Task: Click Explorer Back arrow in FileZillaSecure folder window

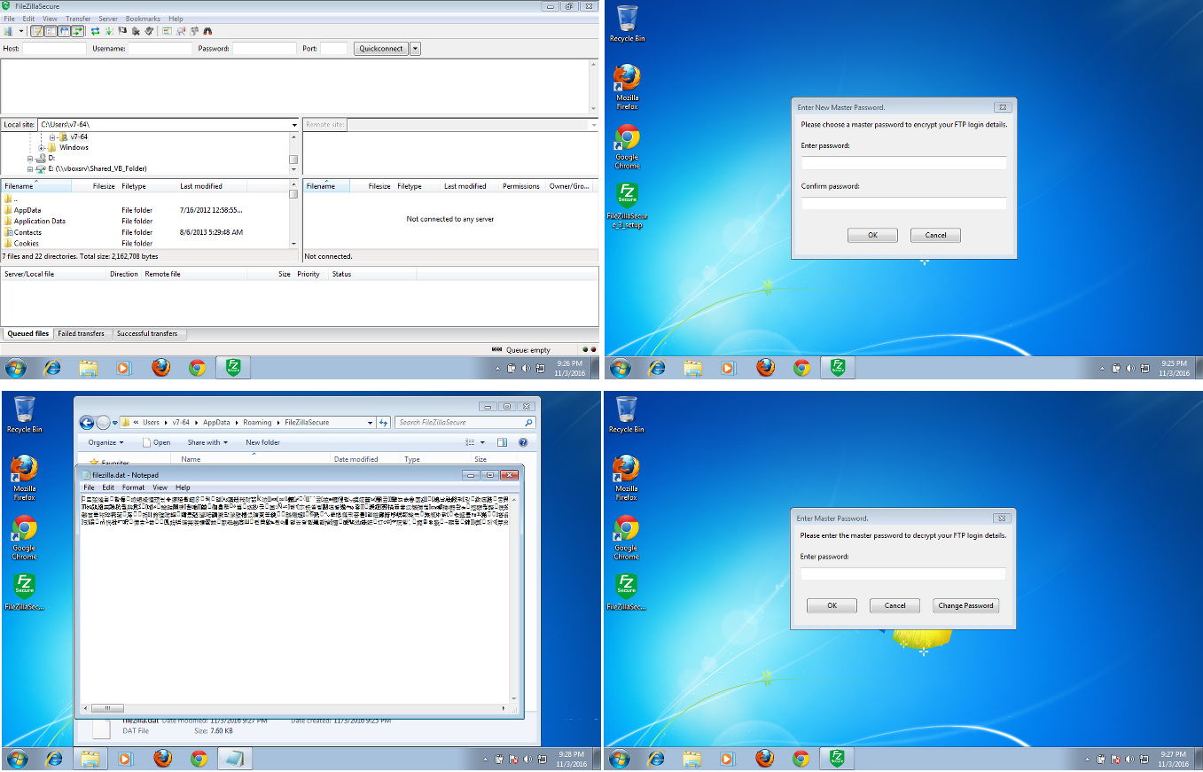Action: 87,423
